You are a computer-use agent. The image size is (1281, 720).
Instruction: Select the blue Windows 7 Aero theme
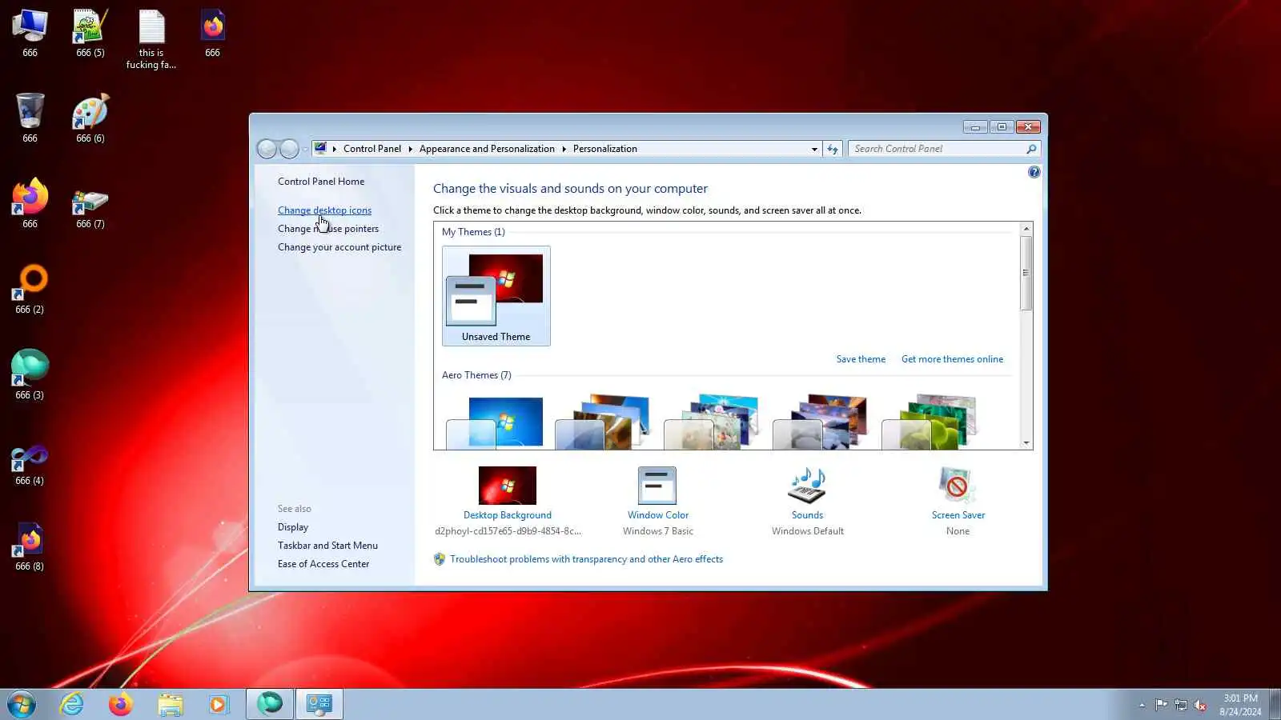496,422
